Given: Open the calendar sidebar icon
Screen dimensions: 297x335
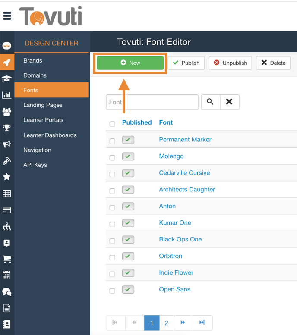Looking at the screenshot, I should point(7,276).
